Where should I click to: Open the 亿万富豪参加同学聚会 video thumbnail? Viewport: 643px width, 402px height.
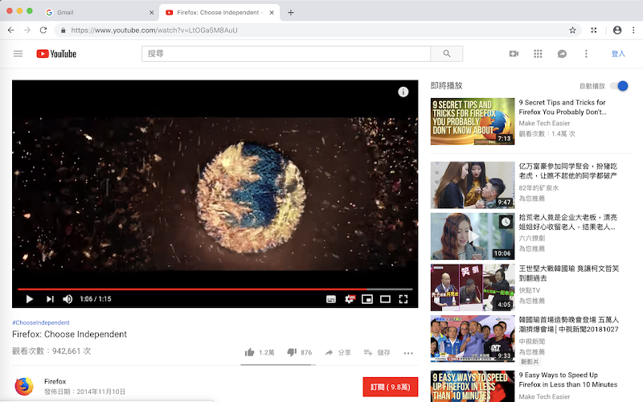pos(473,185)
